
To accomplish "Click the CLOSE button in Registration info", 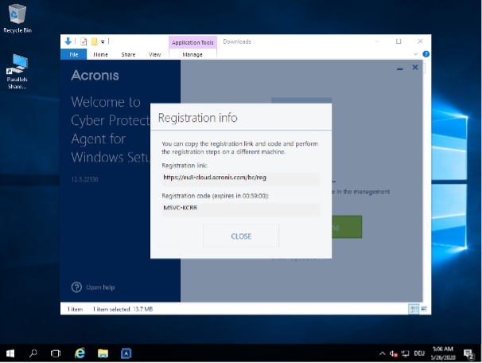I will click(241, 236).
